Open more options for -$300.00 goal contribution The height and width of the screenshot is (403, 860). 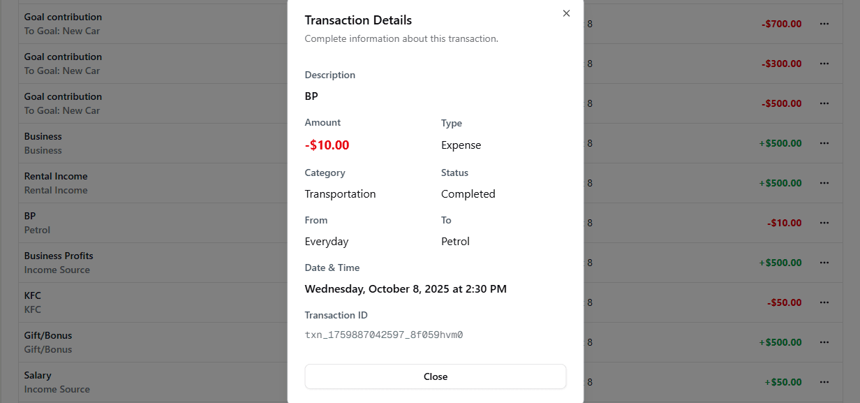pyautogui.click(x=824, y=64)
